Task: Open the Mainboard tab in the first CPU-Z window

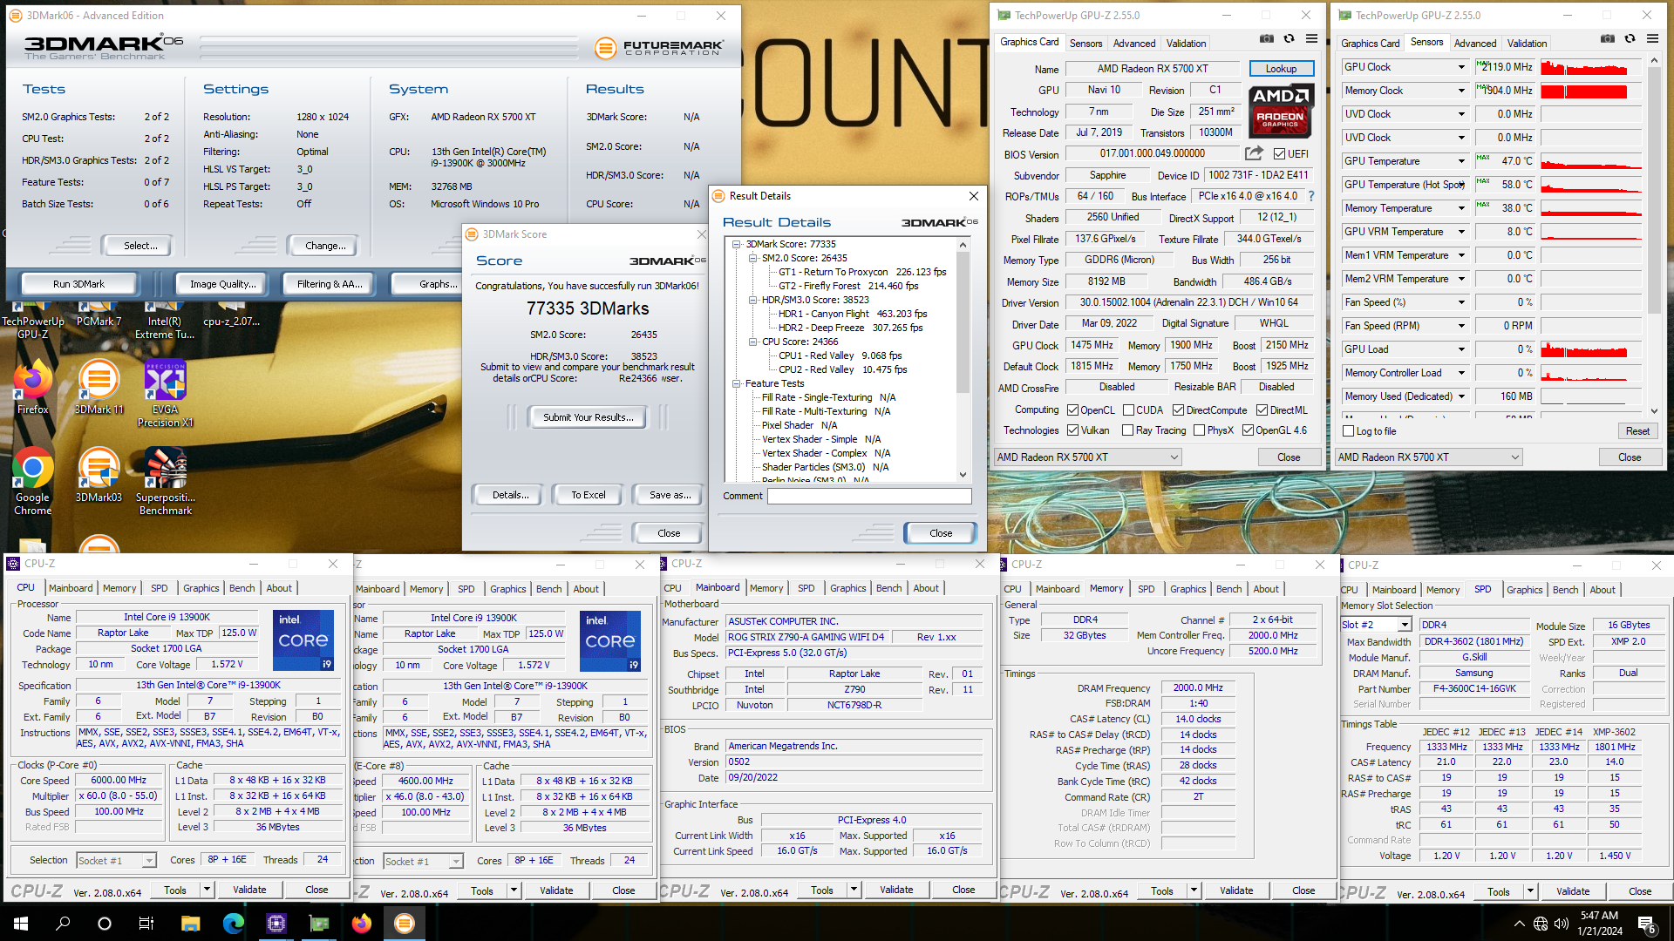Action: coord(71,588)
